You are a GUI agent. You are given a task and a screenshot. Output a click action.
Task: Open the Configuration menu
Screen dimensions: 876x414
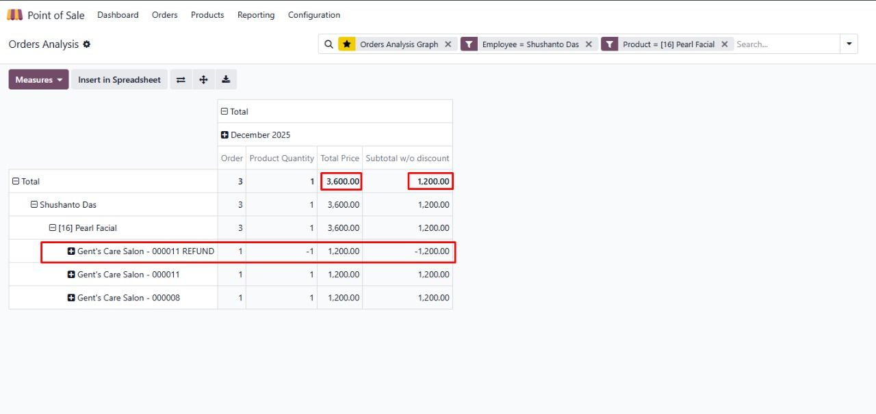click(x=313, y=15)
